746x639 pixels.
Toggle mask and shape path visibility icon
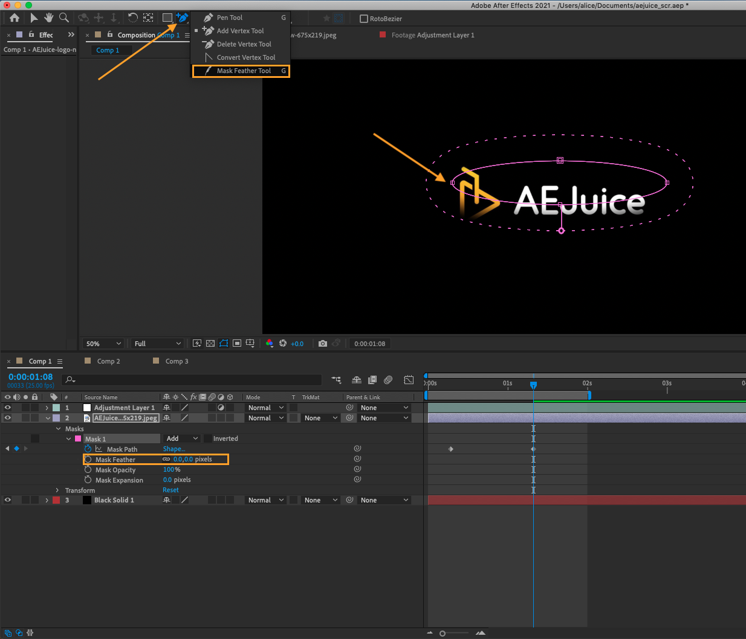(x=224, y=344)
